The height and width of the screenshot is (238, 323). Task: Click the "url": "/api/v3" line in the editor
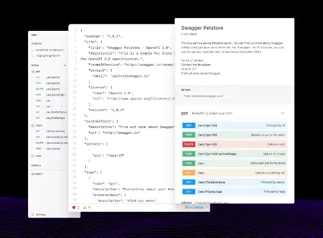[109, 155]
